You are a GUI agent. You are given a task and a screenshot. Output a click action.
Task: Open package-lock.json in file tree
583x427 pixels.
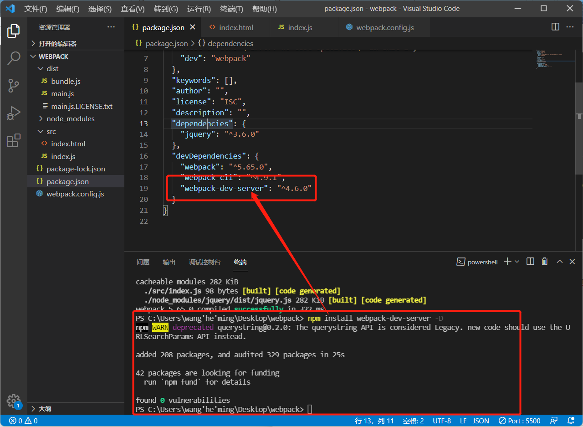[76, 169]
